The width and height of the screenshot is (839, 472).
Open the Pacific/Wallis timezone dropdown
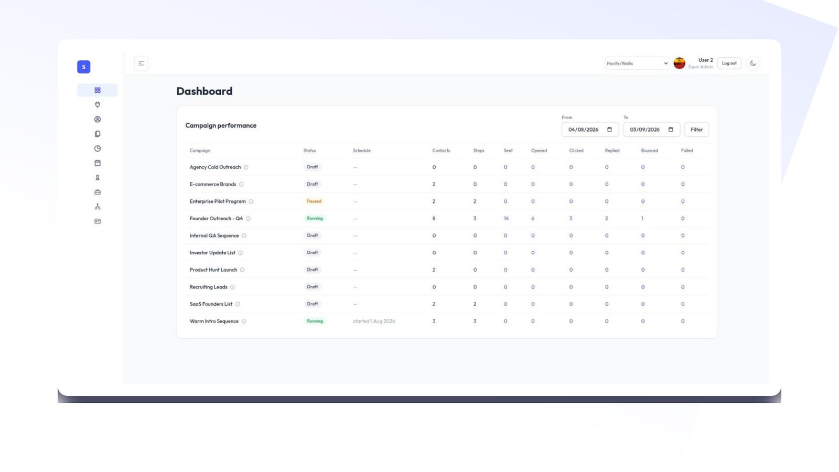637,63
